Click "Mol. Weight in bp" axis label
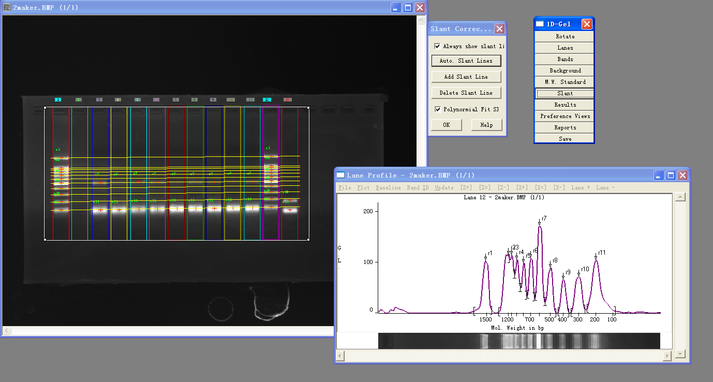Viewport: 713px width, 382px height. pos(517,328)
